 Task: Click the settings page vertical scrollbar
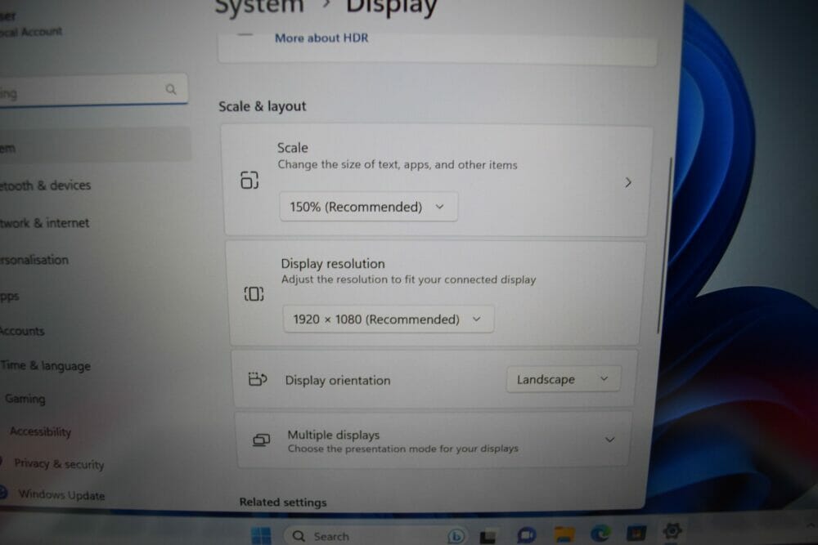click(x=664, y=245)
